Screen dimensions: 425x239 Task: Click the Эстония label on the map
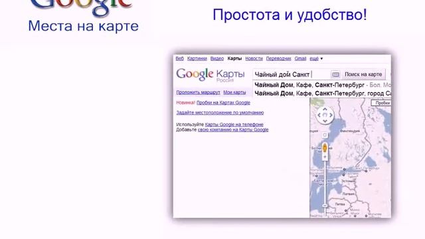point(347,181)
